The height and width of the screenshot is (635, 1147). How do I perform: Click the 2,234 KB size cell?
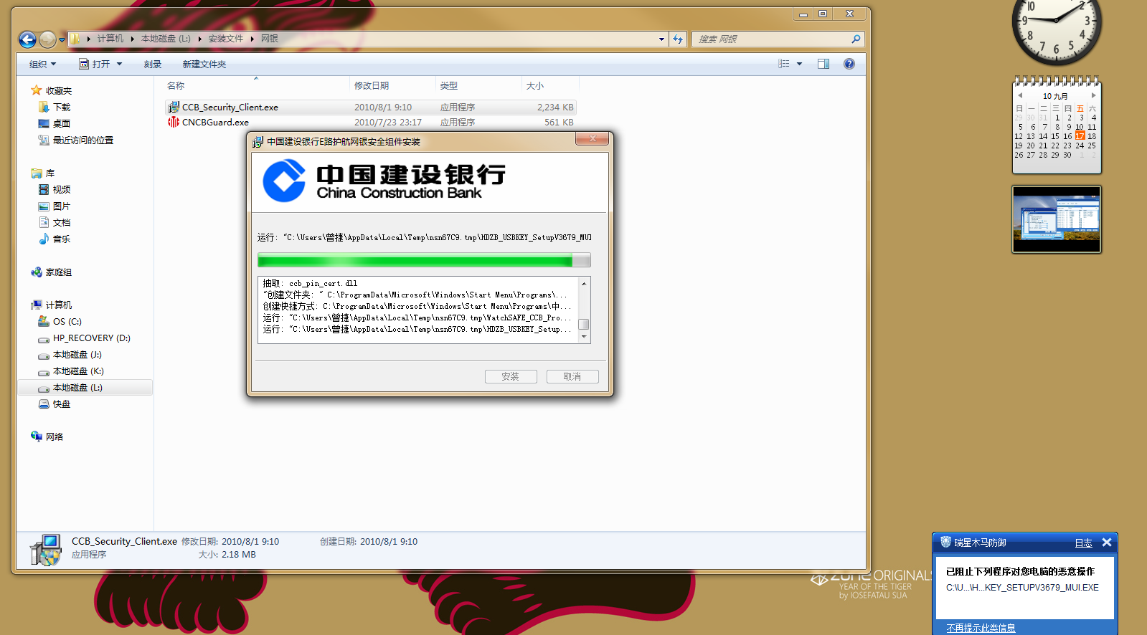(x=555, y=108)
